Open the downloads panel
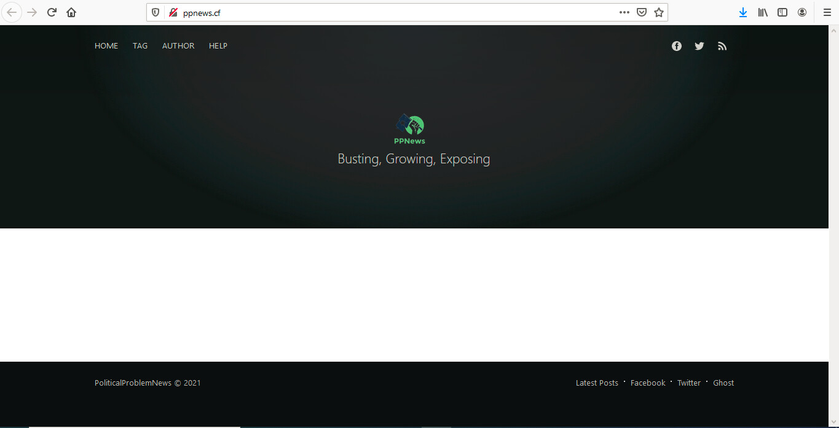 [x=743, y=12]
